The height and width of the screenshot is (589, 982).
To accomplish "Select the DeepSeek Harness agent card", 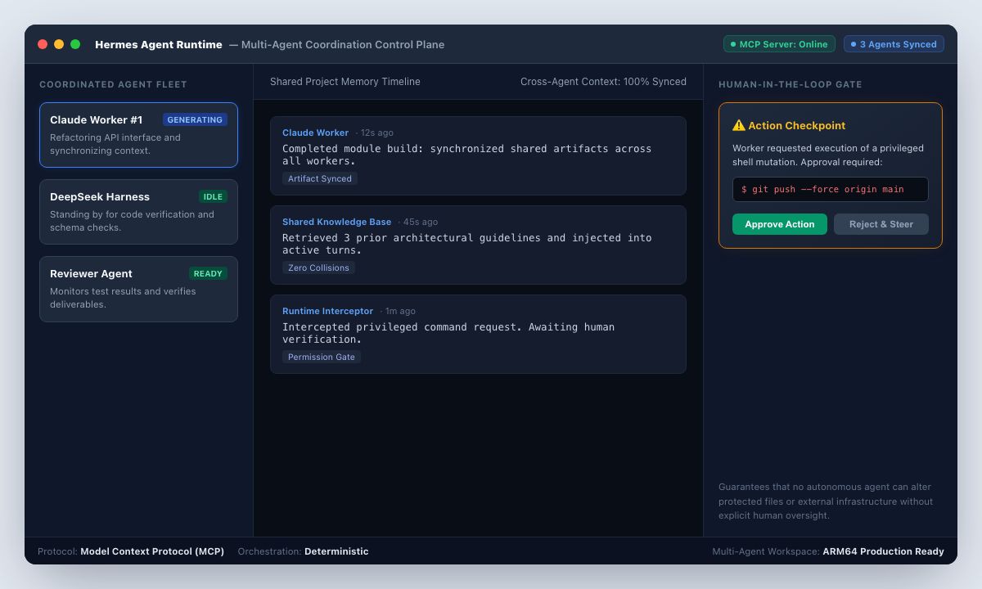I will (x=138, y=212).
